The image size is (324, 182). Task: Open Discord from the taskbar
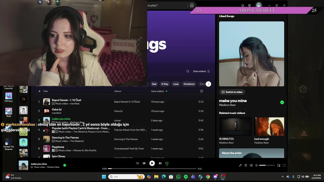(x=215, y=177)
